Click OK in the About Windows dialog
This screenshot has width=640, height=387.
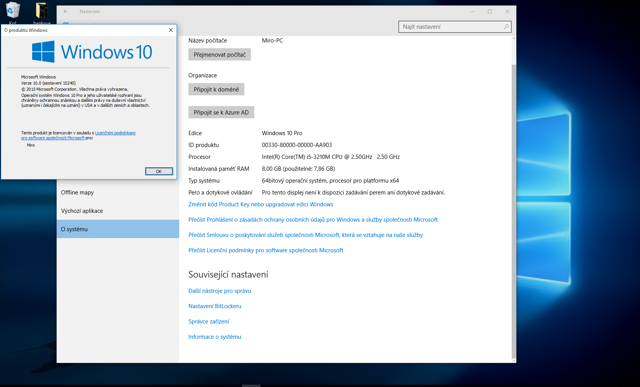tap(159, 171)
